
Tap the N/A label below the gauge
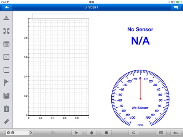[140, 125]
